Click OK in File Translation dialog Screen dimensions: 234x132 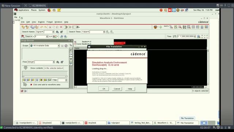tap(104, 89)
